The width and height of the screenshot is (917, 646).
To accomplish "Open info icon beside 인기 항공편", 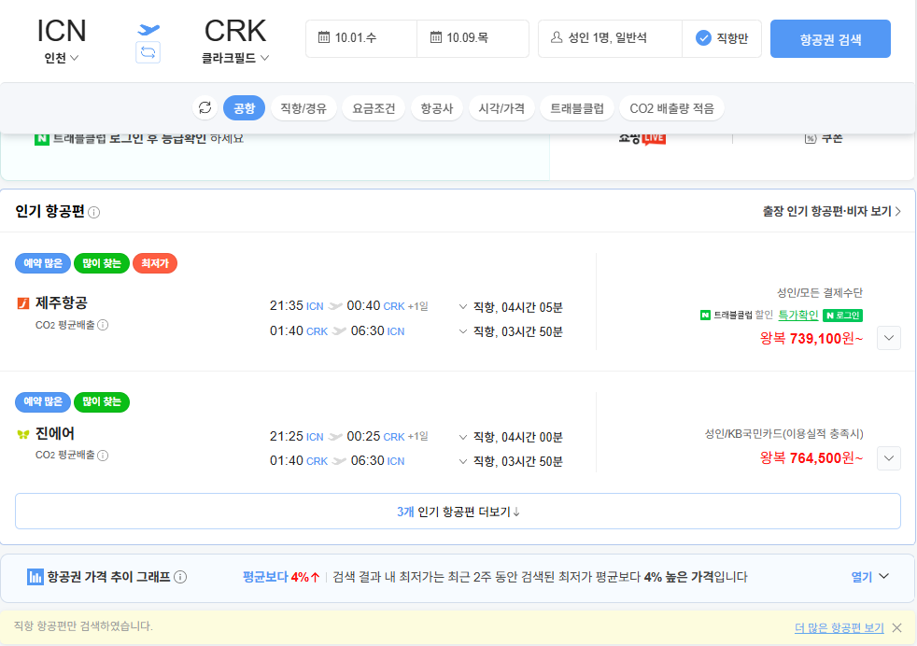I will 94,213.
